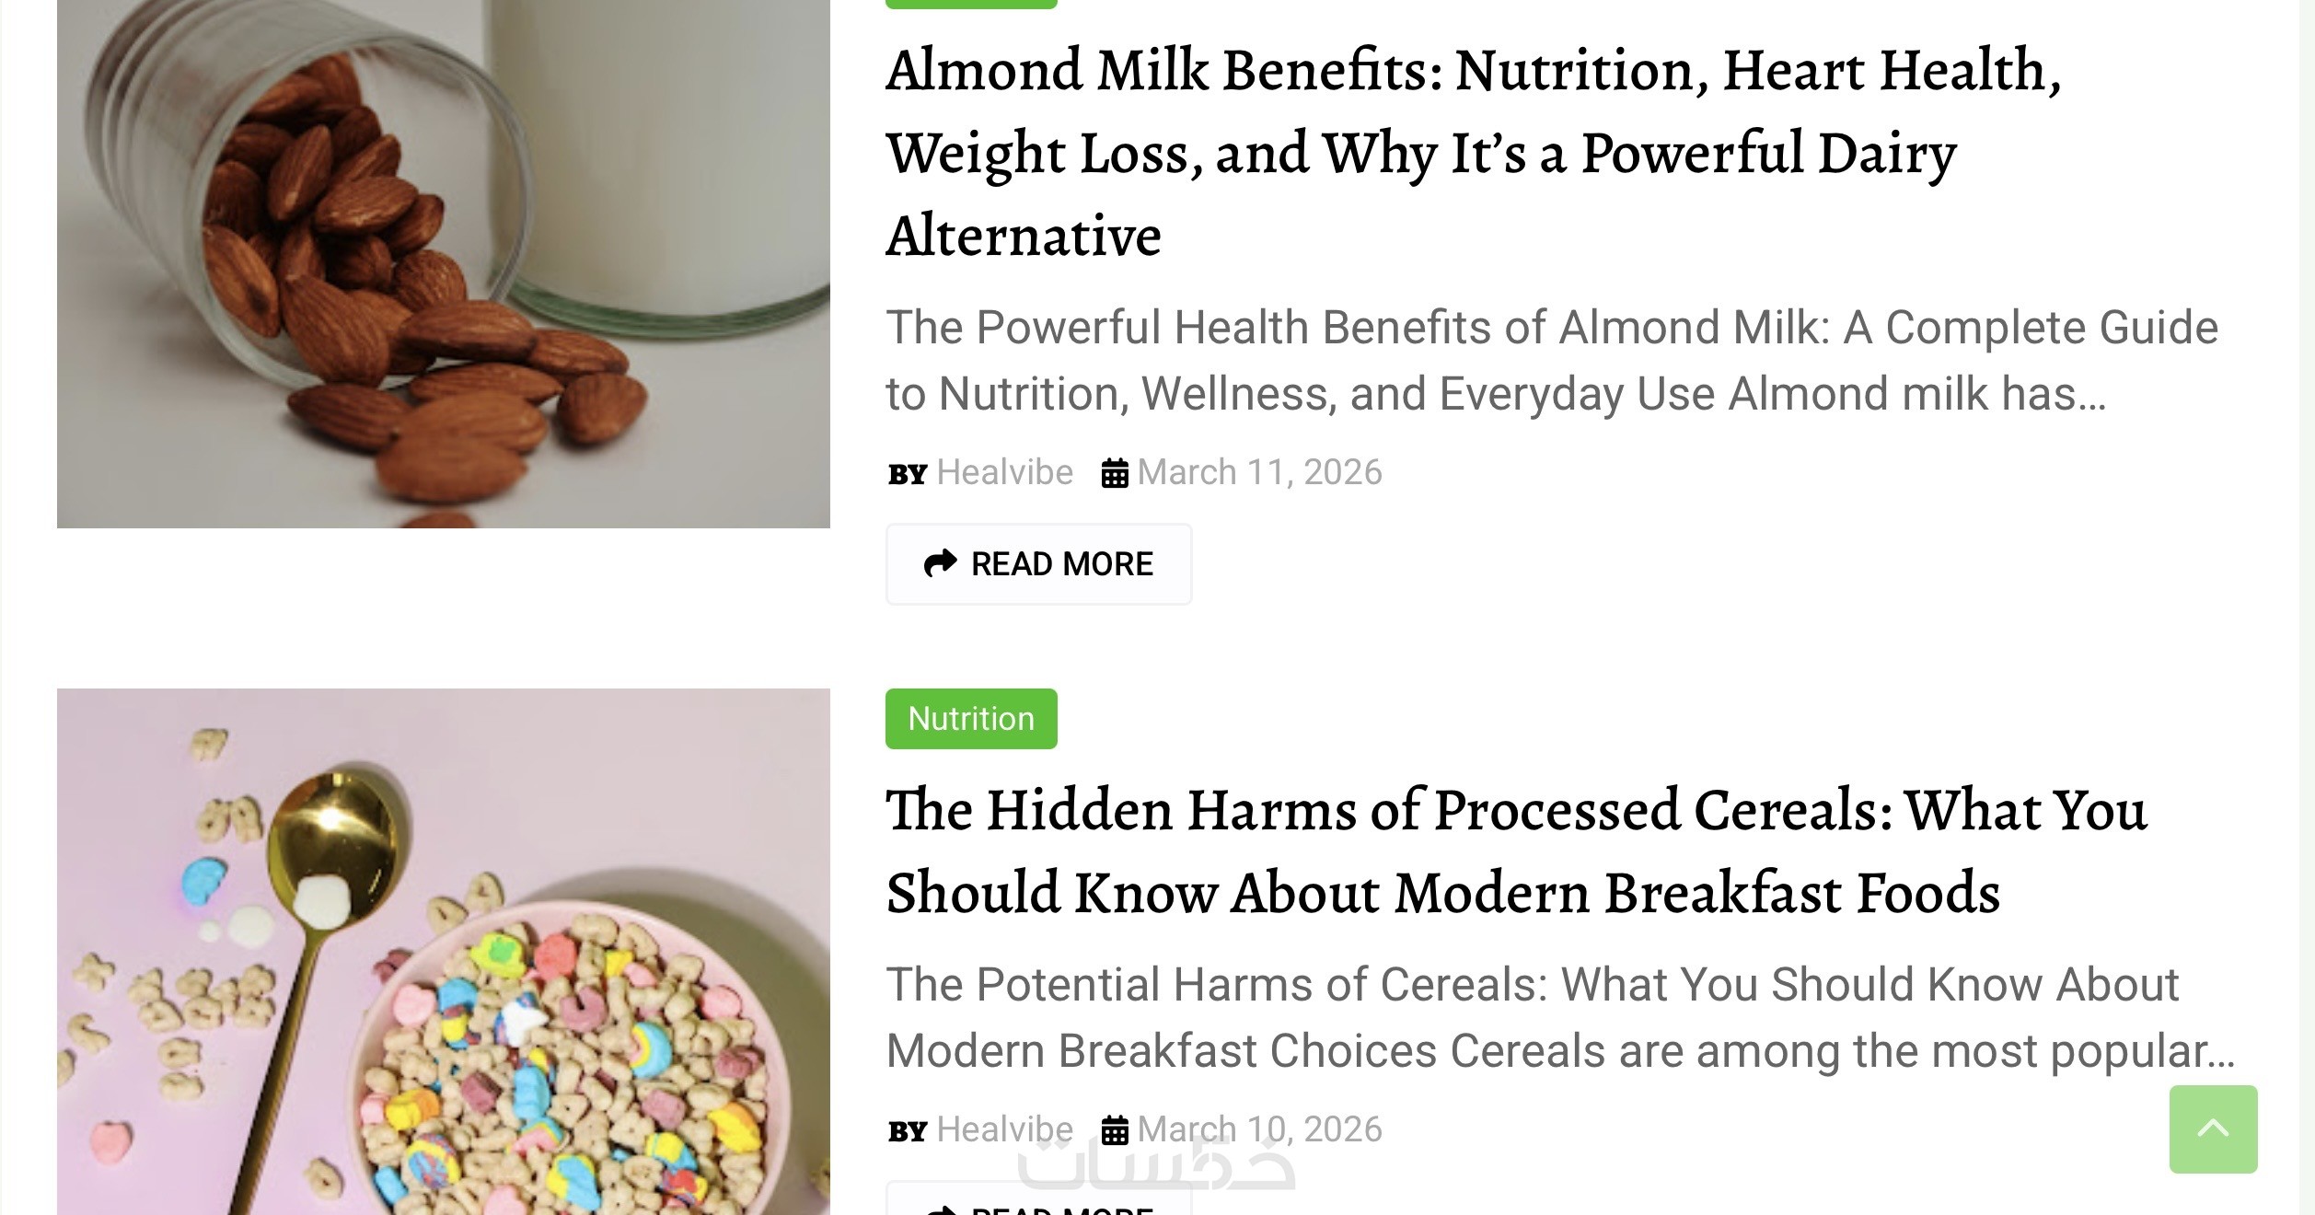
Task: Click the processed cereals article excerpt text
Action: point(1559,1018)
